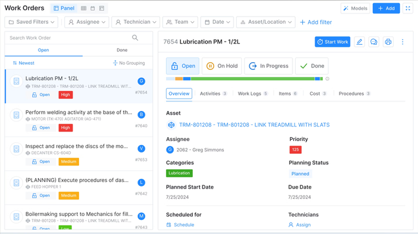Viewport: 418px width, 234px height.
Task: Set status to In Progress
Action: [268, 66]
